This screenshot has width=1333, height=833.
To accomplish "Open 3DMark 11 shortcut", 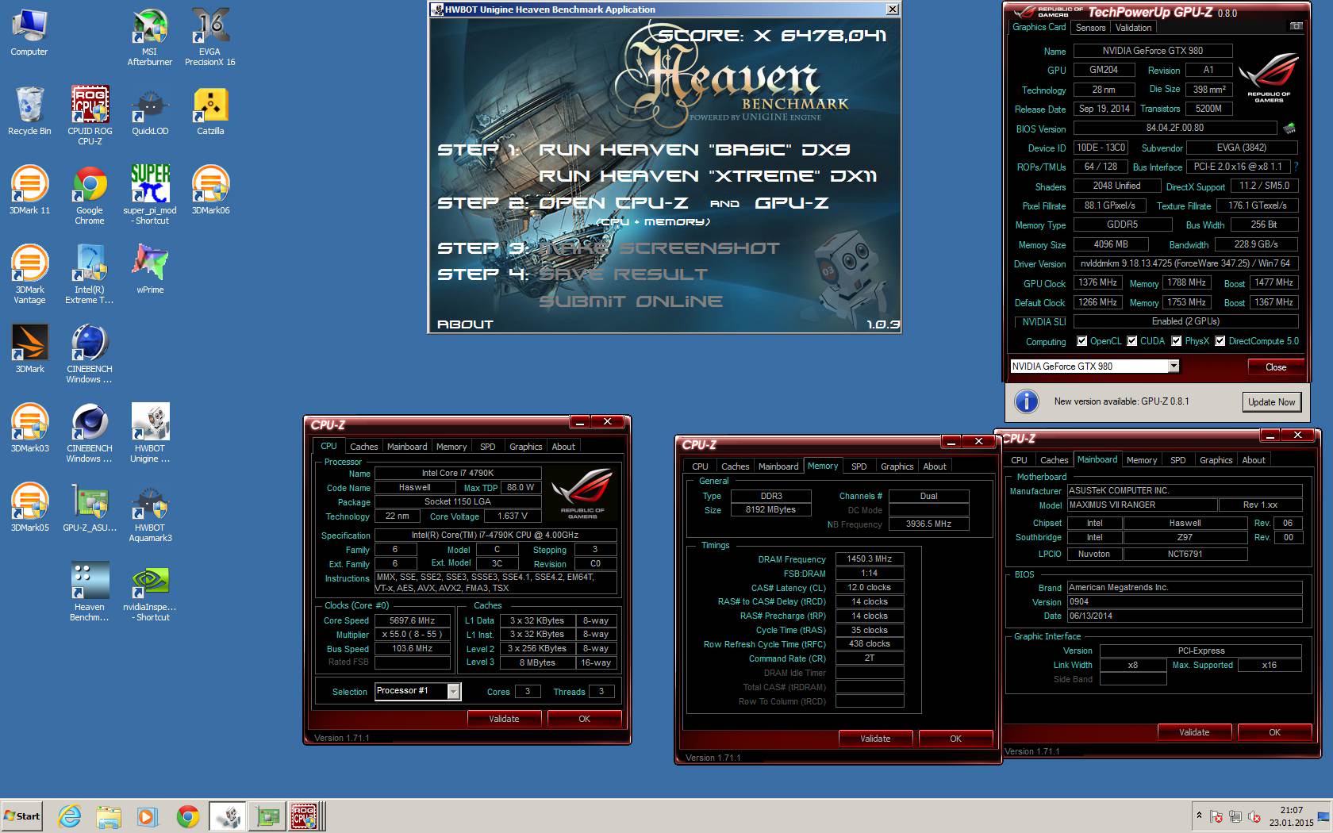I will coord(29,190).
